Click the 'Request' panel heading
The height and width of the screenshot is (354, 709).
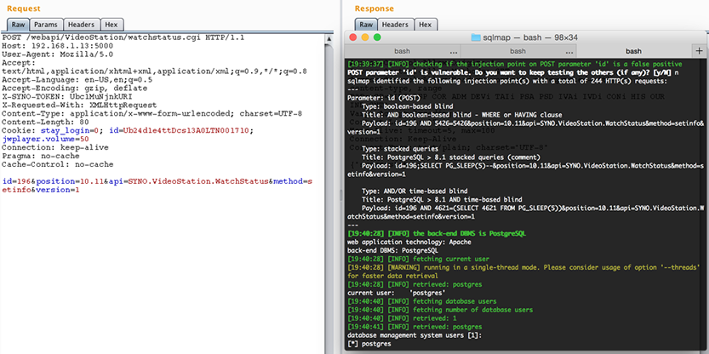click(x=24, y=9)
